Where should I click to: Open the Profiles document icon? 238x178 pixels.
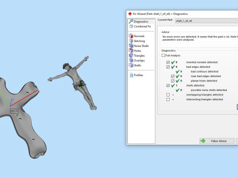click(x=131, y=75)
